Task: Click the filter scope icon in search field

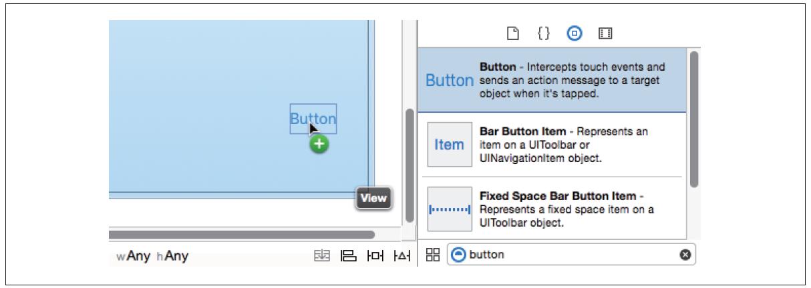Action: pyautogui.click(x=459, y=255)
